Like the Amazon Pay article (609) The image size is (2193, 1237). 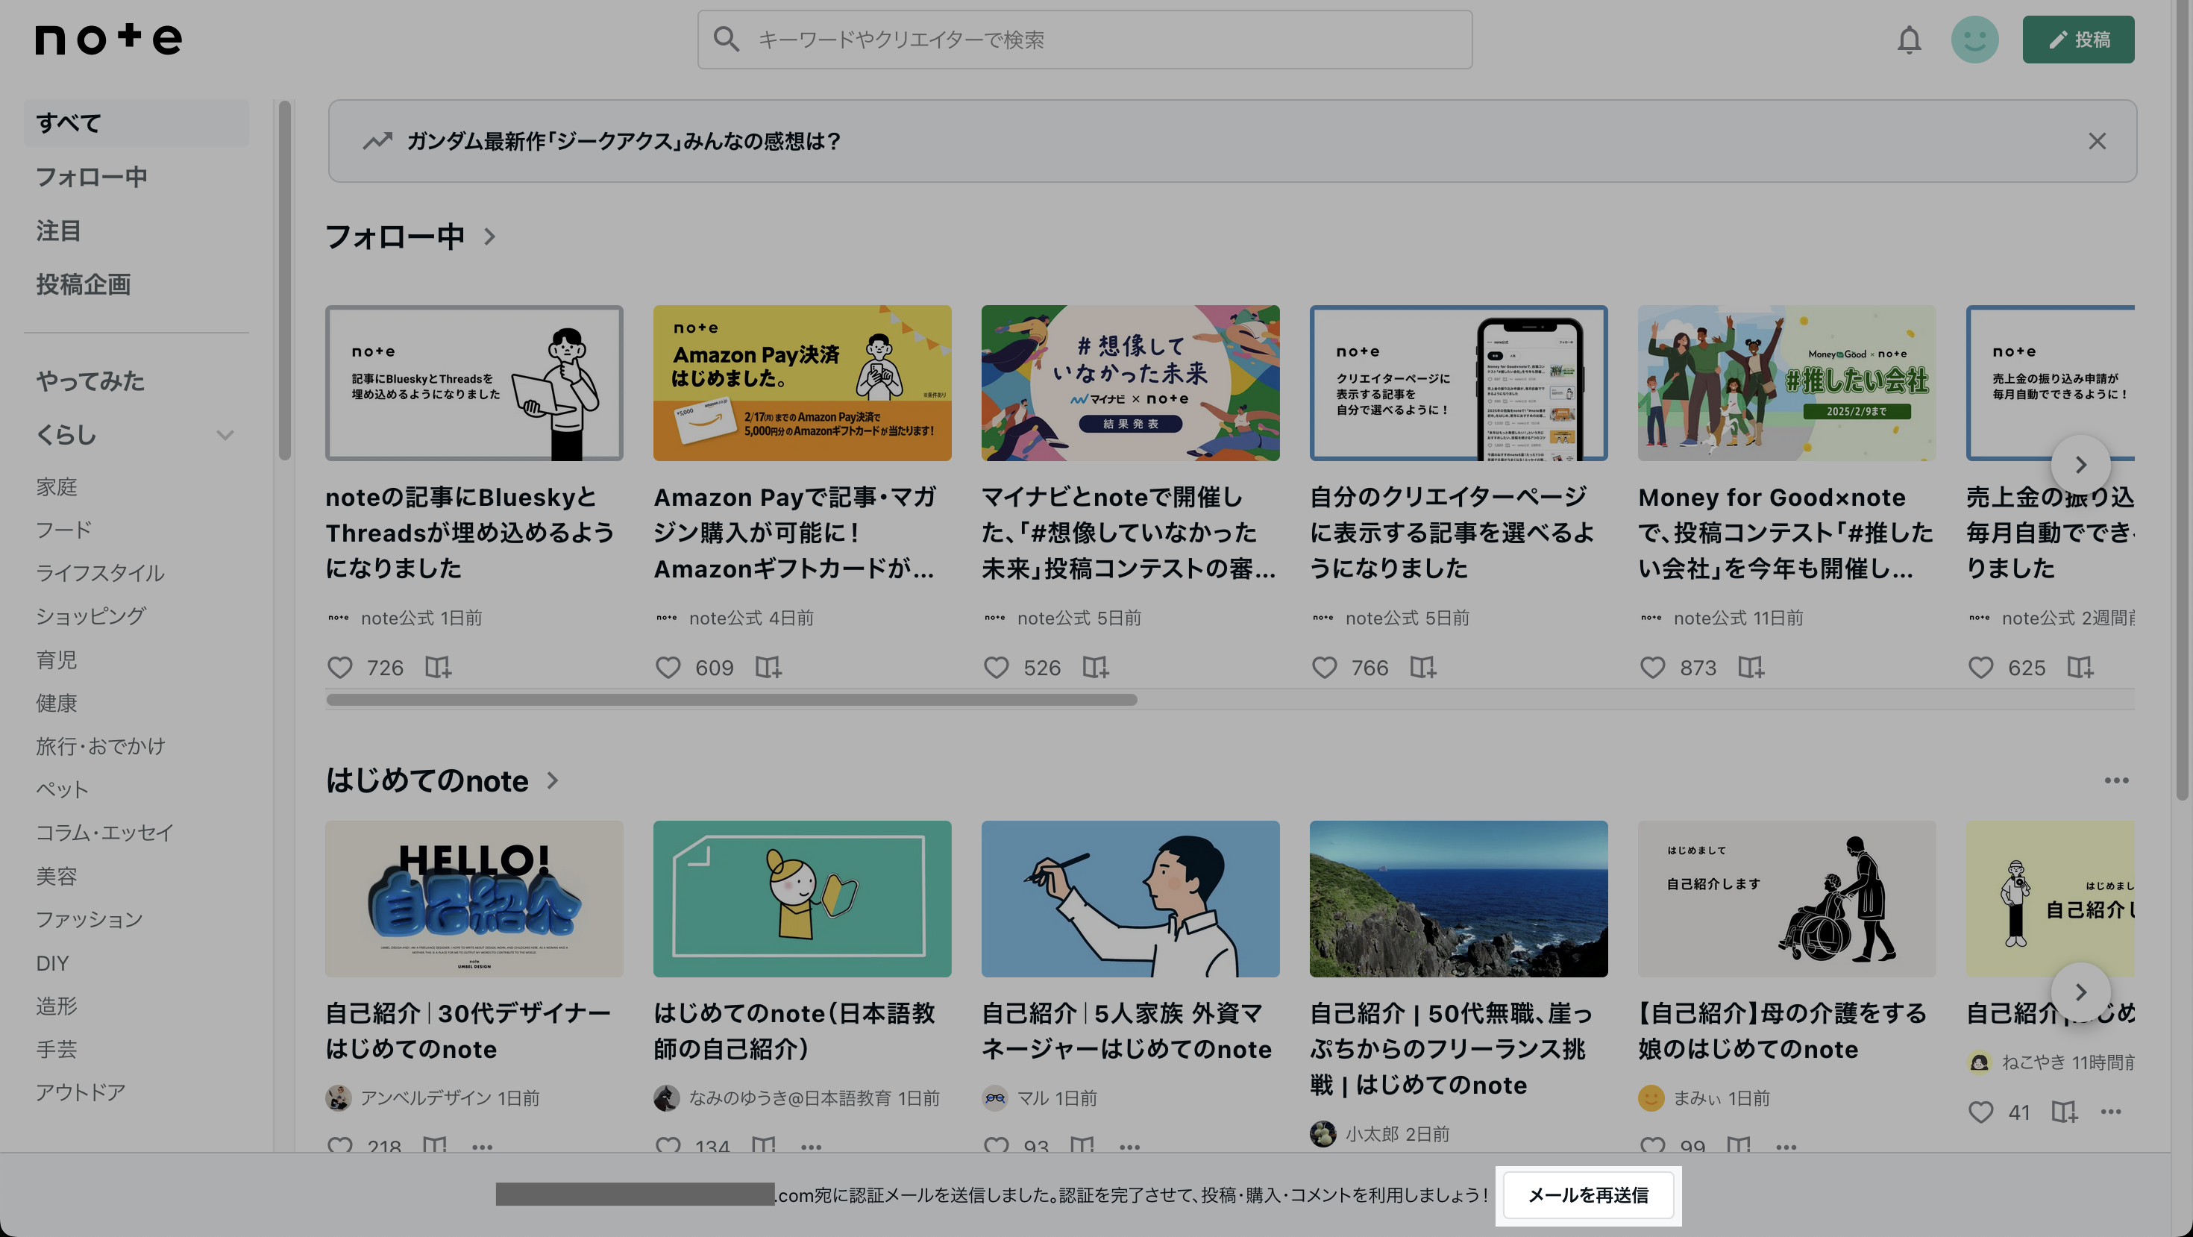tap(668, 668)
